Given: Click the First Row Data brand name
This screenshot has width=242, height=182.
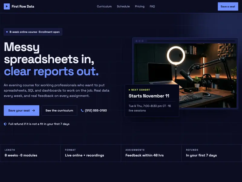Looking at the screenshot, I should [23, 6].
